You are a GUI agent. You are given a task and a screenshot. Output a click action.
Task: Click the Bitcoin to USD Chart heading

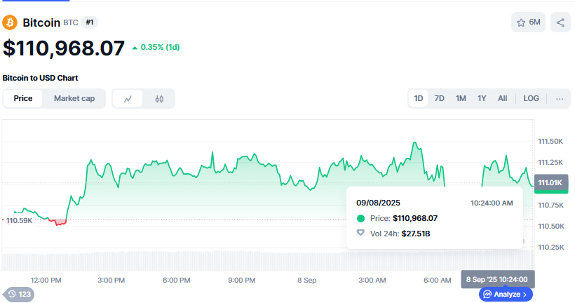(41, 78)
